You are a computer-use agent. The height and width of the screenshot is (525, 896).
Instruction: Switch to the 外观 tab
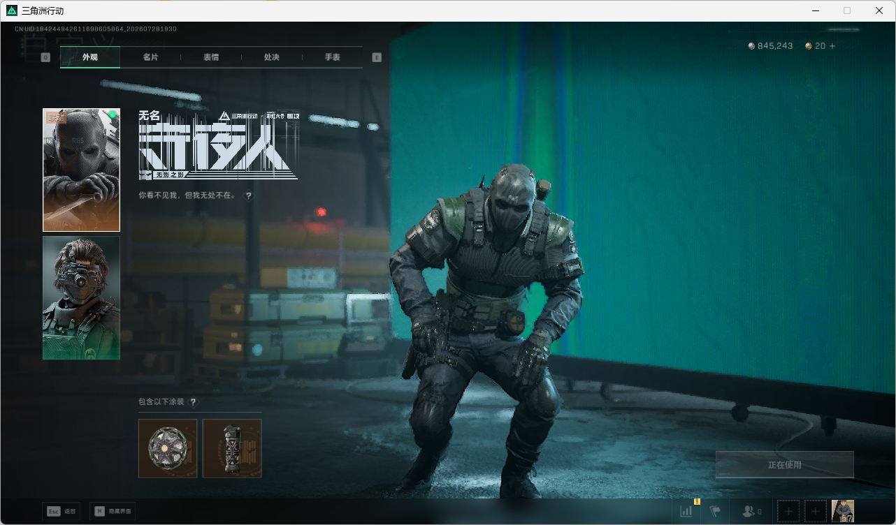click(90, 57)
